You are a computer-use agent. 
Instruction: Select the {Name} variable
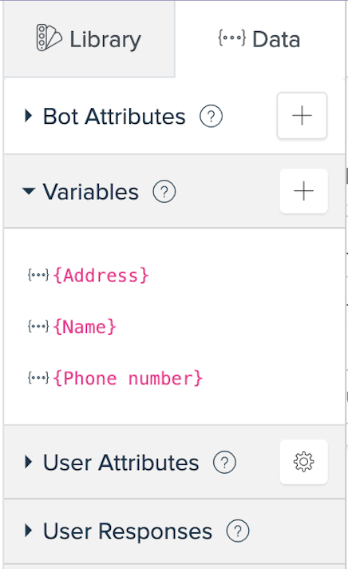pos(85,327)
